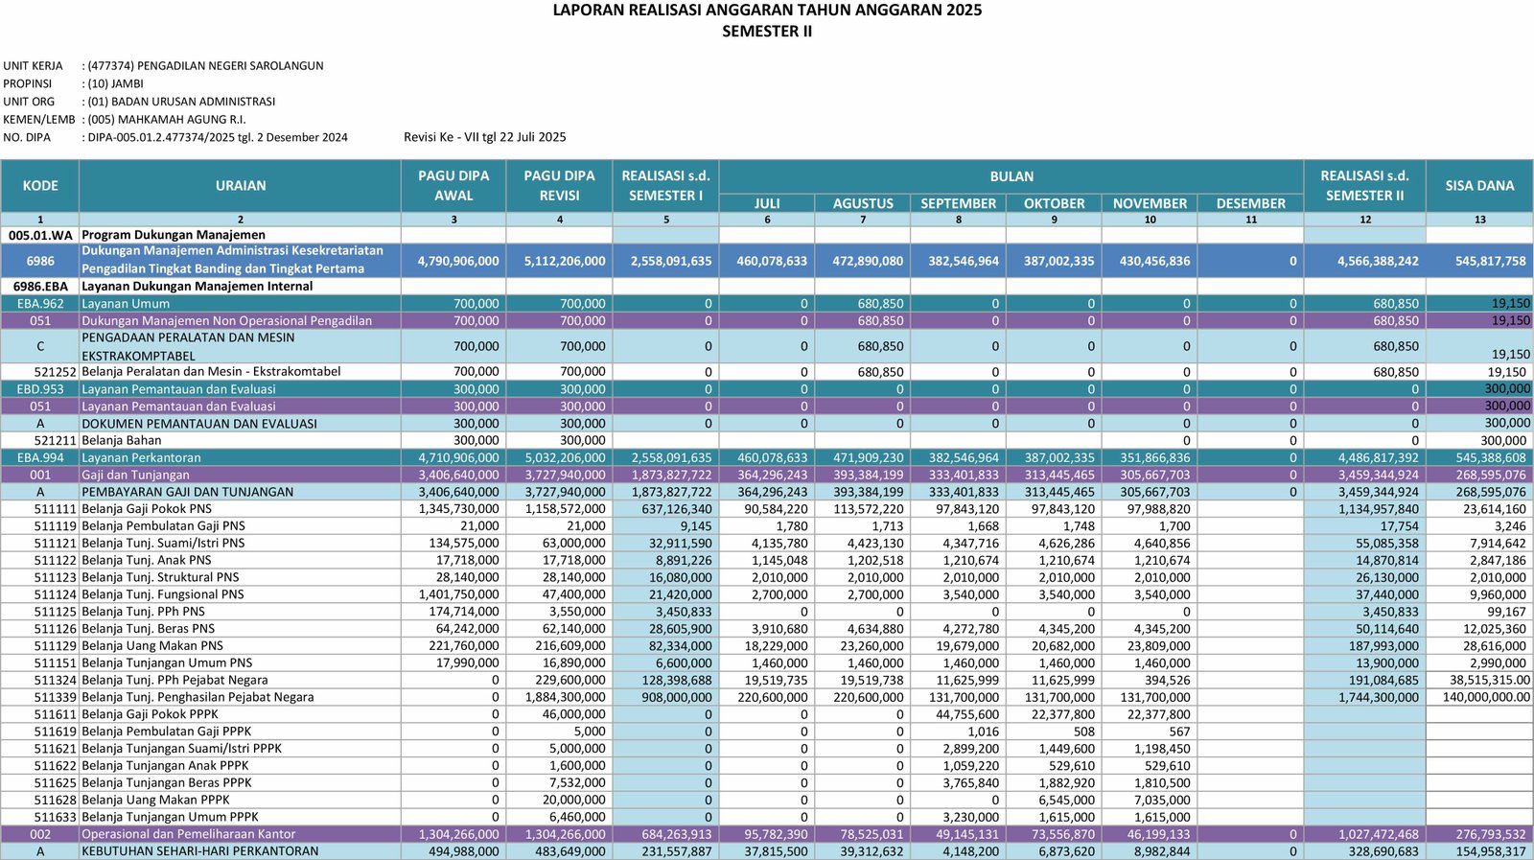Viewport: 1534px width, 860px height.
Task: Click the report title LAPORAN REALISASI ANGGARAN
Action: [767, 11]
